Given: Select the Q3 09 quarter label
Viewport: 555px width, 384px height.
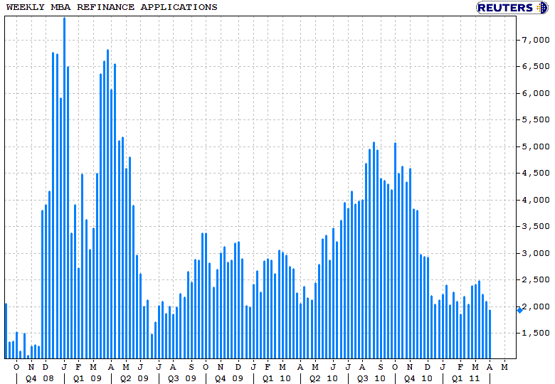Looking at the screenshot, I should [x=181, y=378].
